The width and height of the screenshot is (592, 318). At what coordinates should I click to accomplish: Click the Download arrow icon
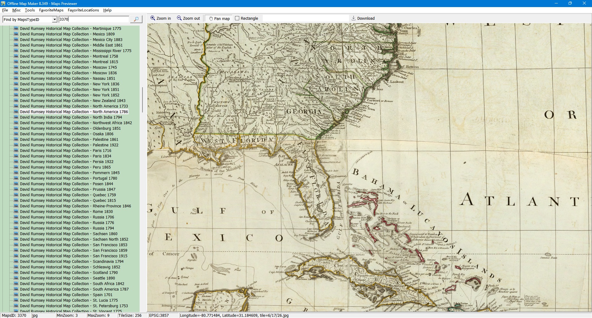tap(354, 18)
